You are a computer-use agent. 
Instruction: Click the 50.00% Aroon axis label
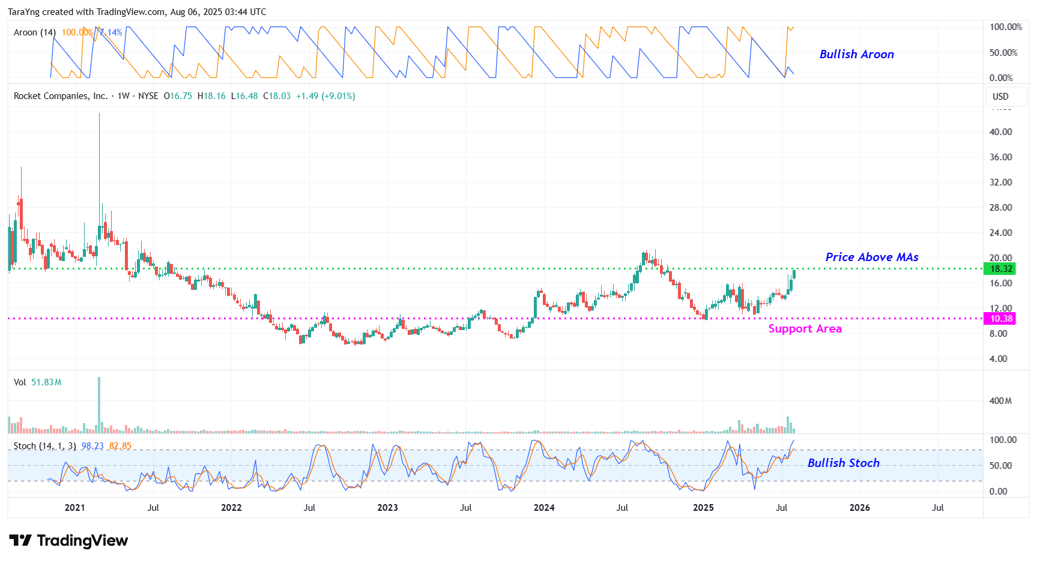tap(1003, 53)
